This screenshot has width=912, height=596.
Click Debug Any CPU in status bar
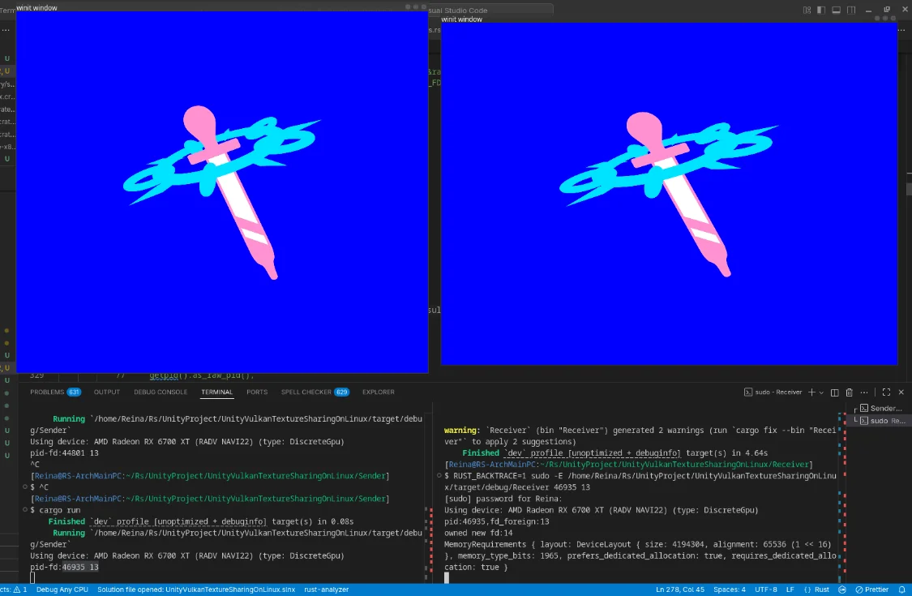(62, 590)
